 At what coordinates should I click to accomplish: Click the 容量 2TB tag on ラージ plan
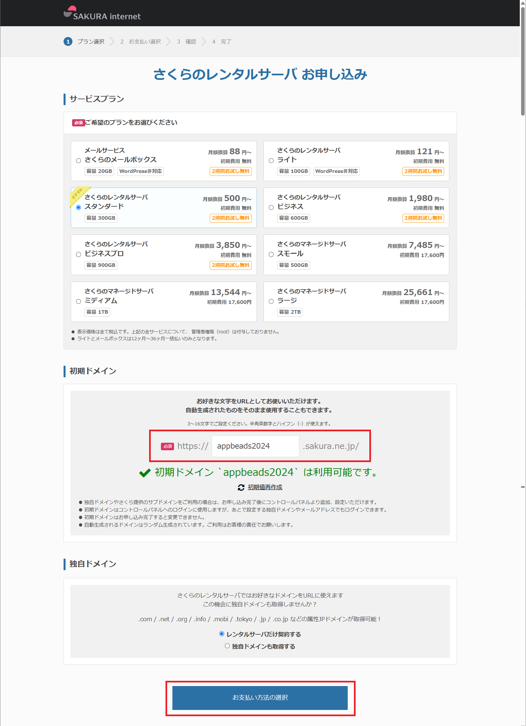[290, 312]
